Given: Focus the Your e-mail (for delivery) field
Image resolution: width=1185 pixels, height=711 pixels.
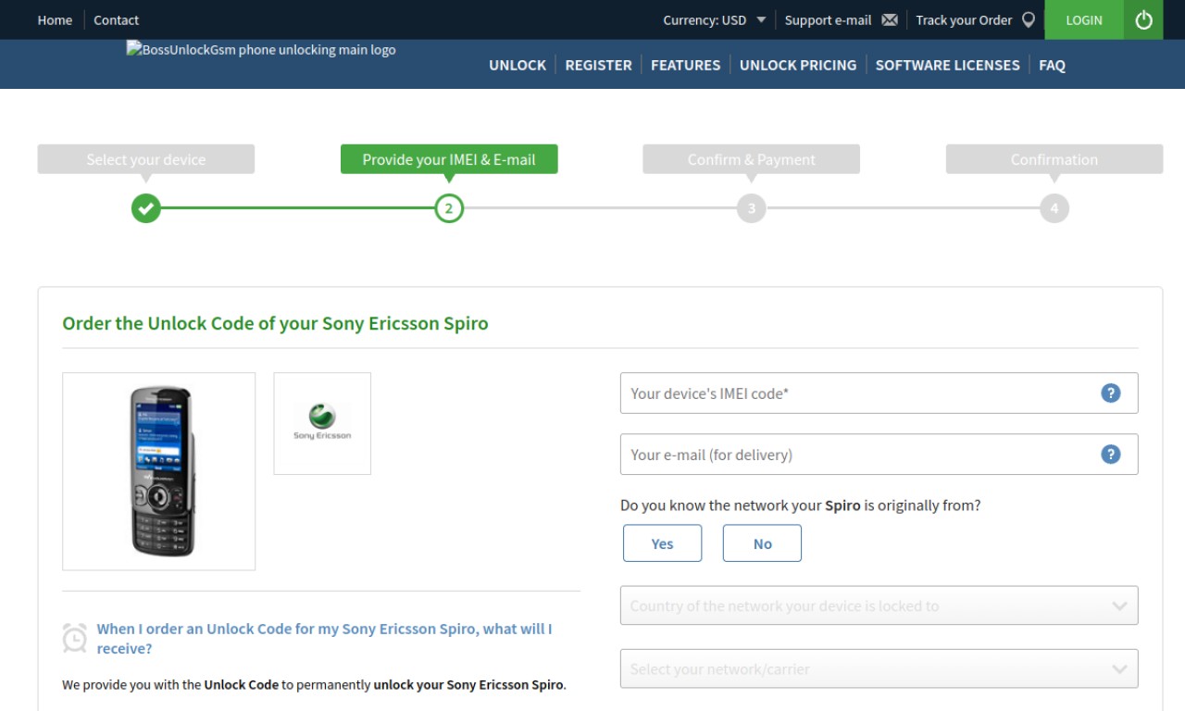Looking at the screenshot, I should click(x=879, y=454).
